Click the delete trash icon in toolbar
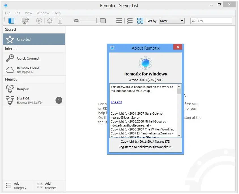Viewport: 239px width, 194px height. pyautogui.click(x=60, y=21)
